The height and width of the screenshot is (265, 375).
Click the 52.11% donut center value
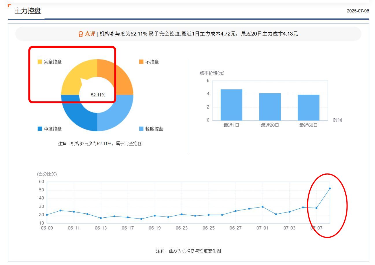[x=98, y=95]
